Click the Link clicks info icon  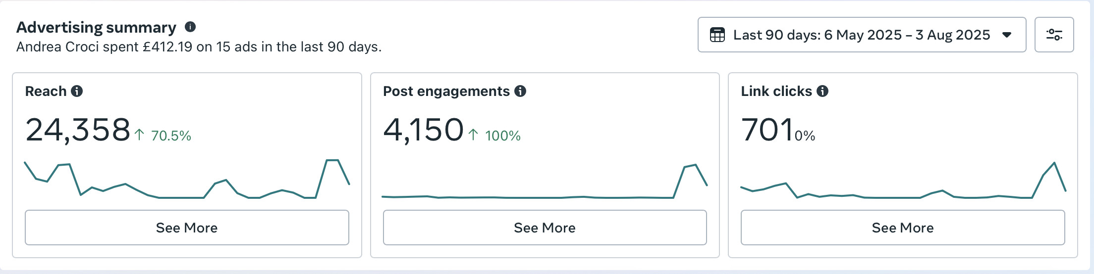[x=822, y=91]
